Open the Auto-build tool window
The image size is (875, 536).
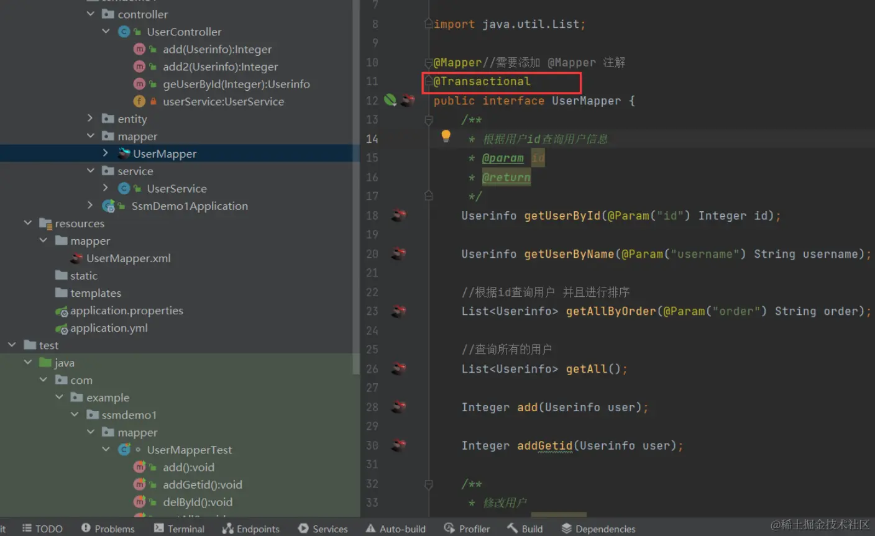coord(396,529)
